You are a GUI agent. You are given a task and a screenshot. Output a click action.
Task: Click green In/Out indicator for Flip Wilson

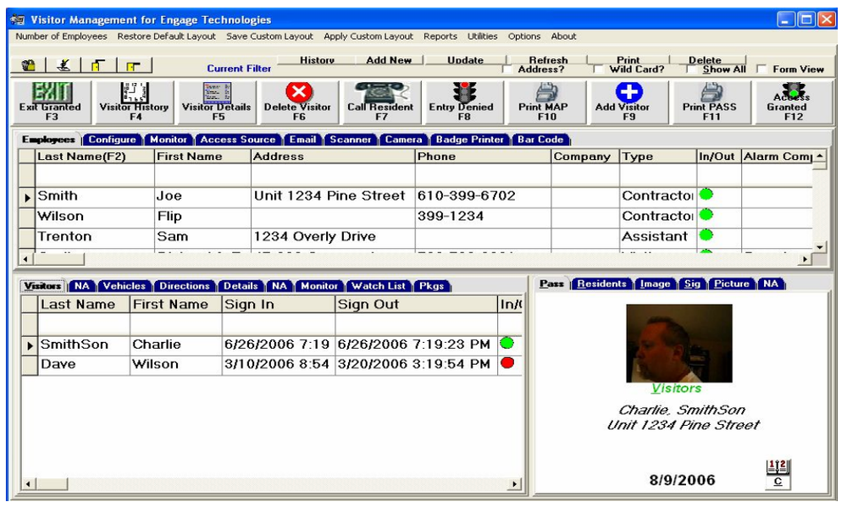(x=706, y=215)
